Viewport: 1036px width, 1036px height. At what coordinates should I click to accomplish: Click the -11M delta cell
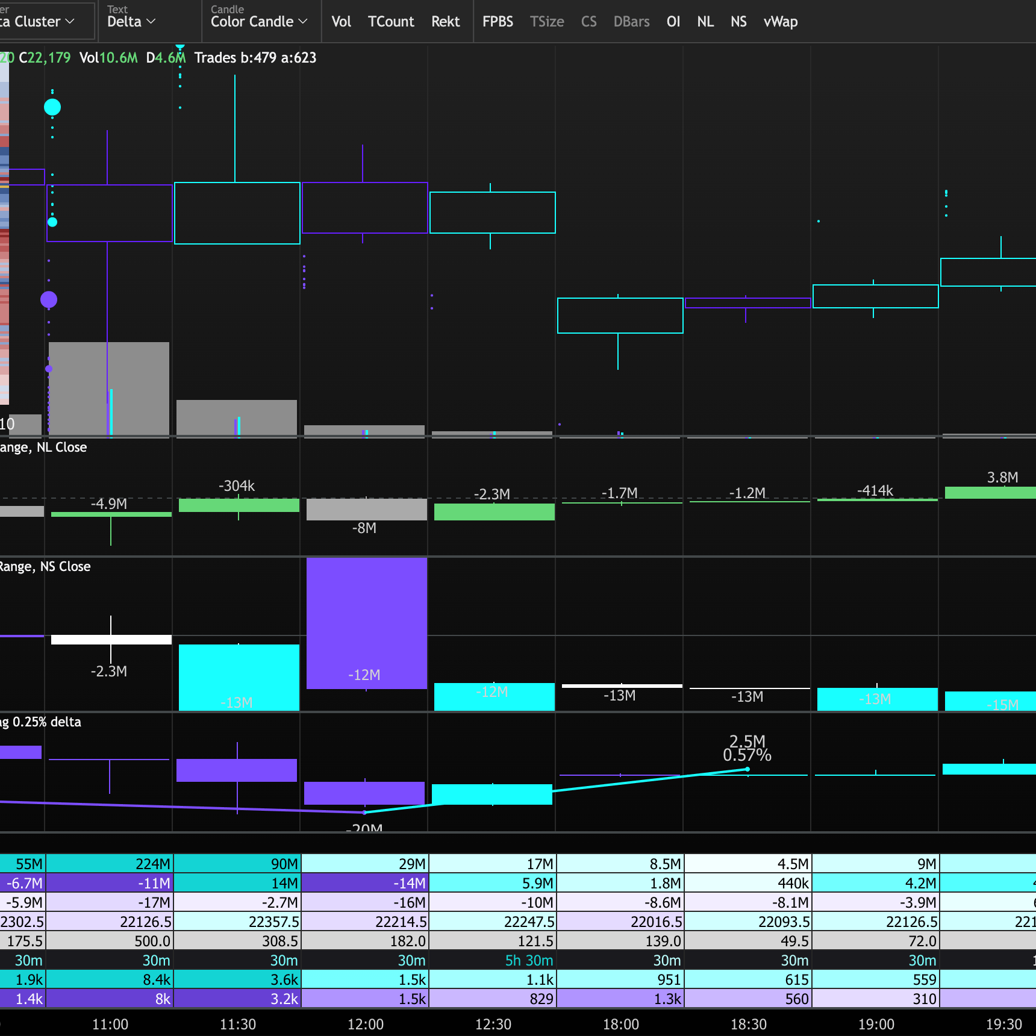[109, 883]
